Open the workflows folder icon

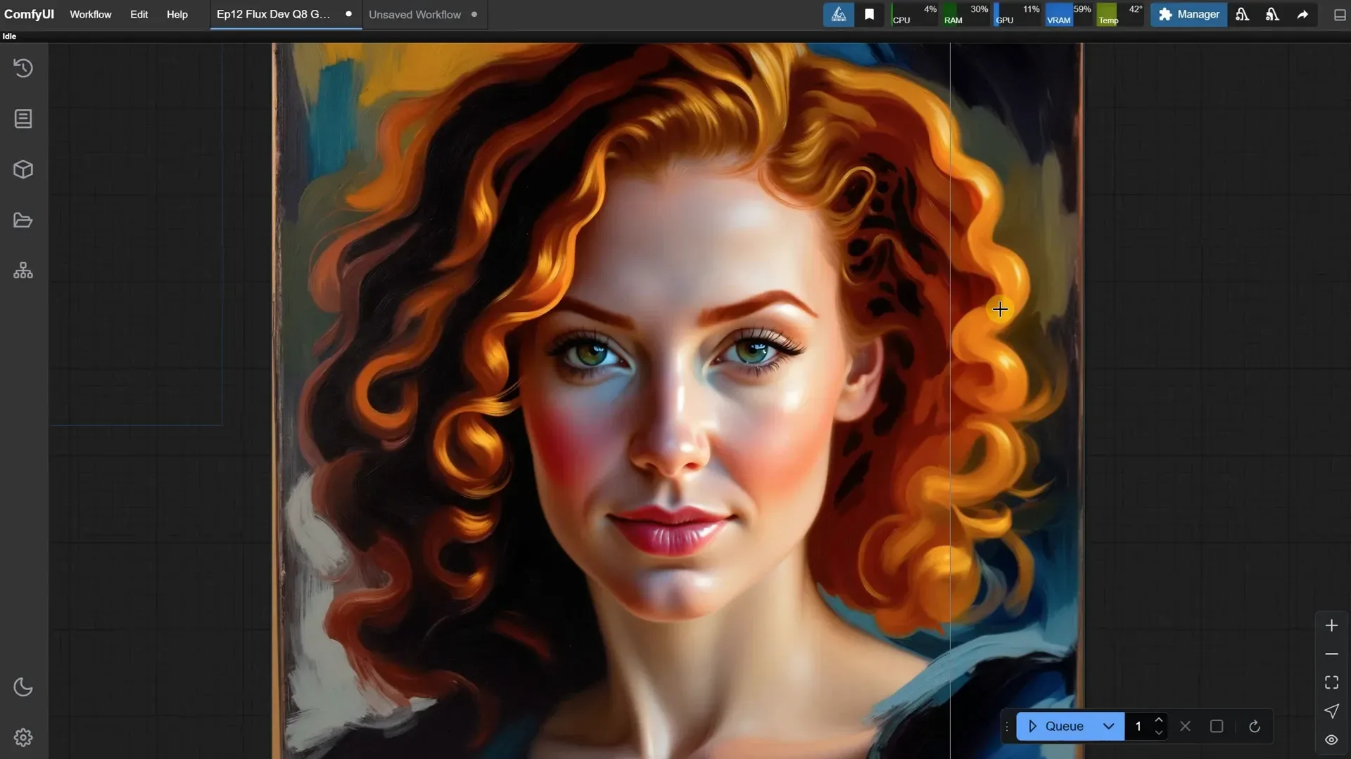[x=23, y=221]
